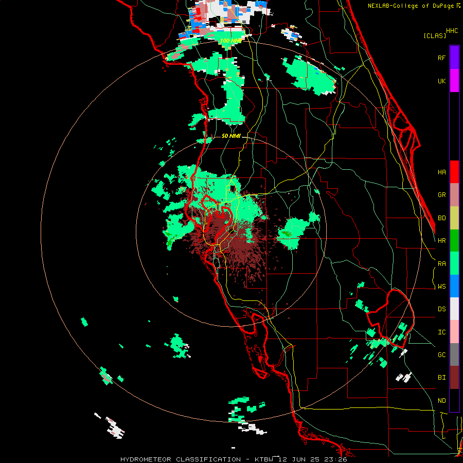Image resolution: width=463 pixels, height=463 pixels.
Task: Click the 100 NMI range ring label
Action: tap(230, 41)
